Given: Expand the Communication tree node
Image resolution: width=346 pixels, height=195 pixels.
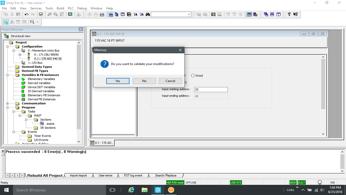Looking at the screenshot, I should pyautogui.click(x=7, y=103).
